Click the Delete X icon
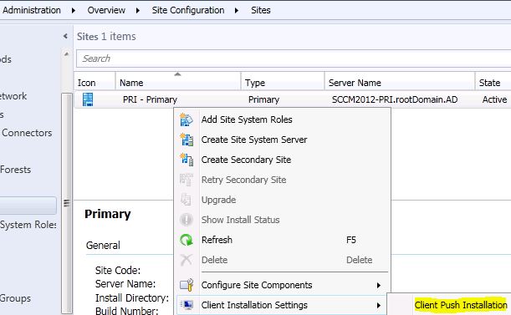511x315 pixels. 187,260
